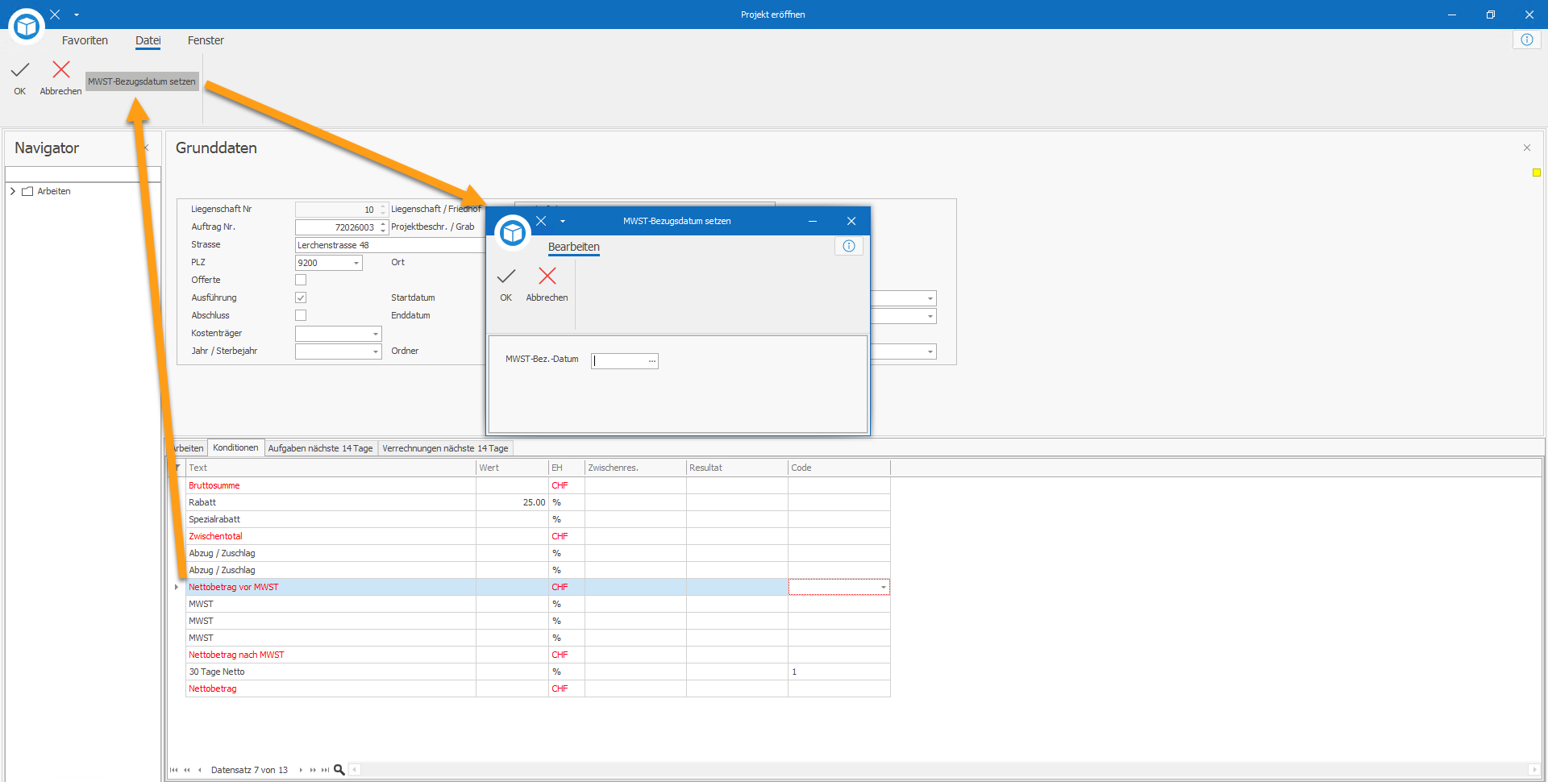The image size is (1548, 782).
Task: Select the Bearbeiten tab in the dialog
Action: (574, 247)
